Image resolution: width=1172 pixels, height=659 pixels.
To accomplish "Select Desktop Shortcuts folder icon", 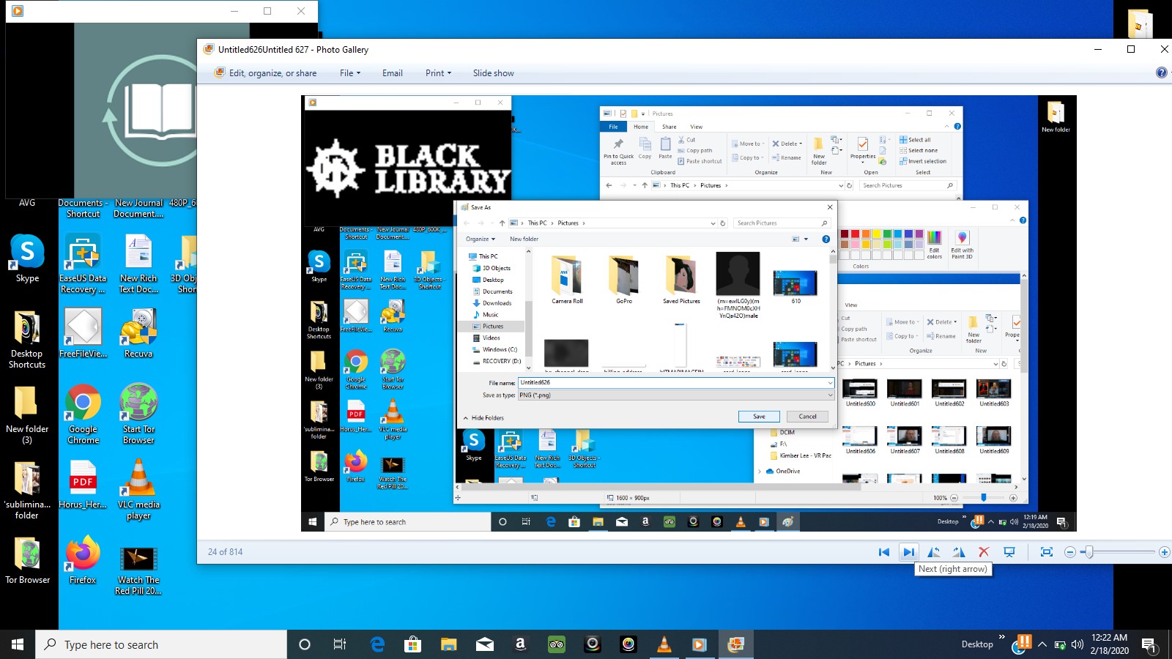I will point(27,338).
